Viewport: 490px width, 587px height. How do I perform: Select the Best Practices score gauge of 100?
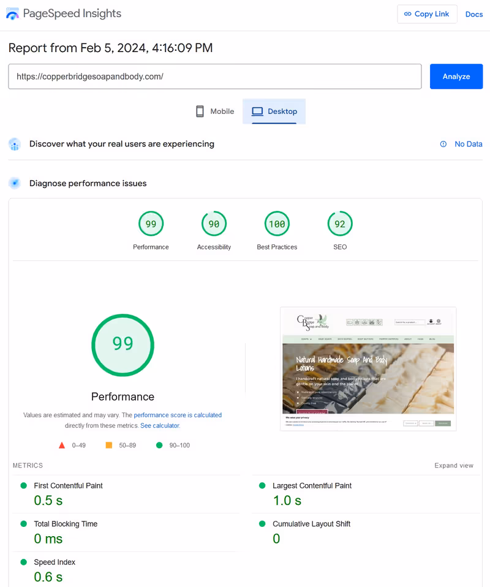pos(277,224)
